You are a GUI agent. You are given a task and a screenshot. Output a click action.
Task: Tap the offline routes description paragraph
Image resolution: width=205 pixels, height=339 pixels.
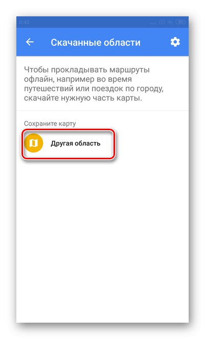94,84
